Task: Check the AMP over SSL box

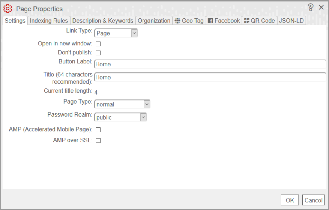Action: point(98,140)
